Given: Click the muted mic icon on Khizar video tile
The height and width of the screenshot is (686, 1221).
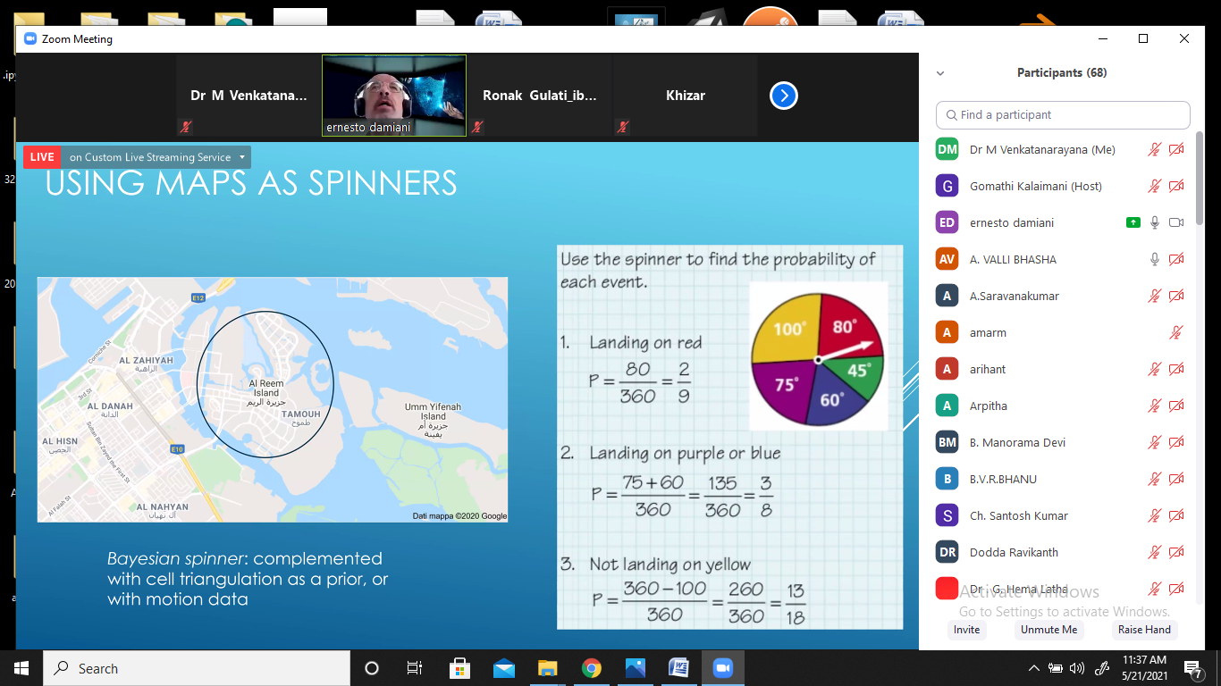Looking at the screenshot, I should click(622, 127).
